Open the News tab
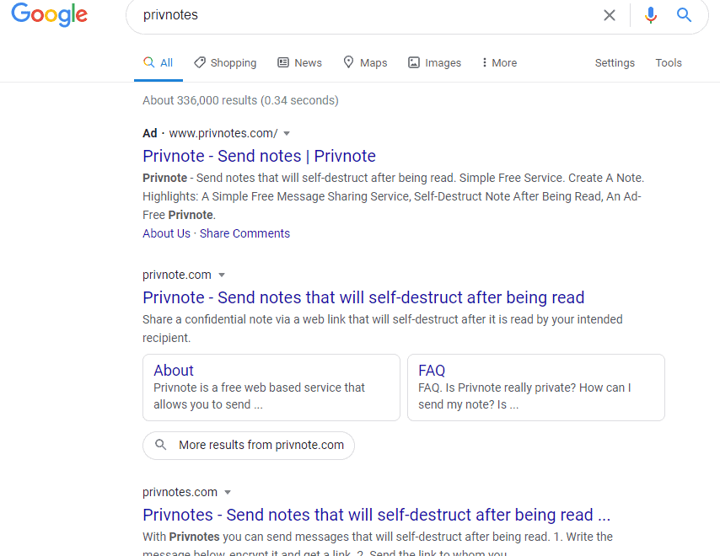The image size is (720, 556). (299, 63)
